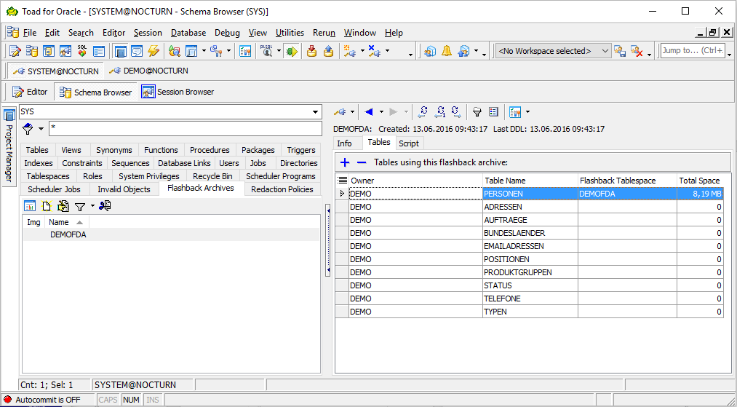The width and height of the screenshot is (737, 407).
Task: Click the plus icon to add table to archive
Action: [345, 162]
